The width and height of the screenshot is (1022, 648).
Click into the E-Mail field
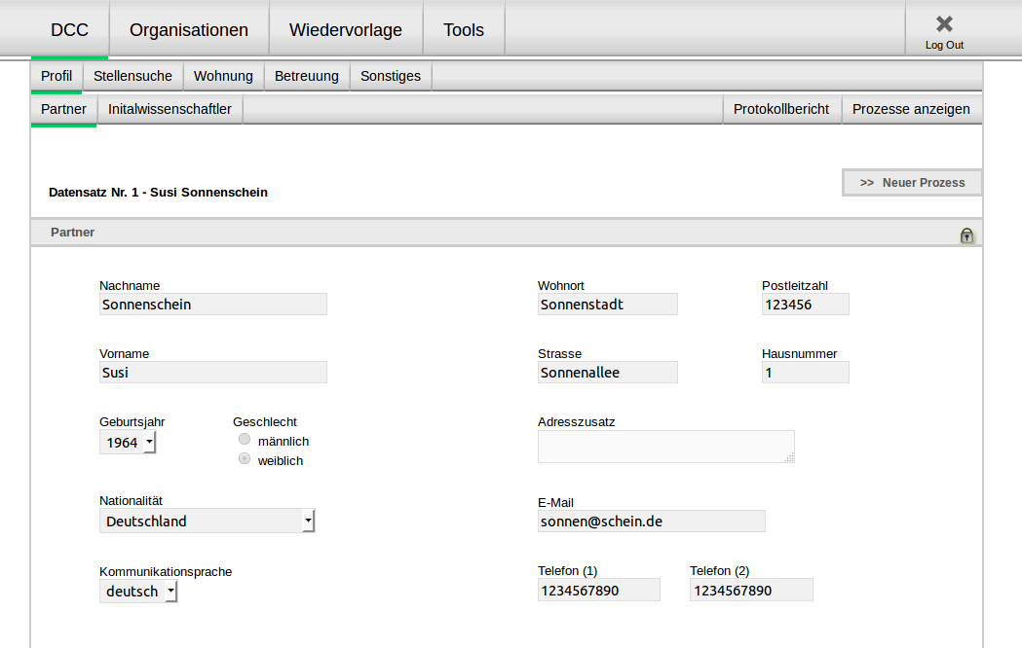[x=651, y=522]
